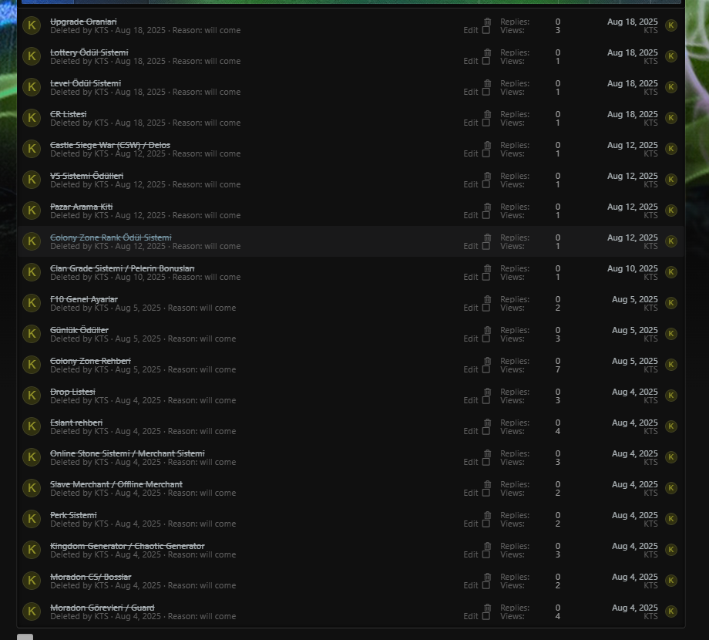Tick checkbox for Level Ödül Sistemi thread
Viewport: 709px width, 640px height.
[x=486, y=92]
